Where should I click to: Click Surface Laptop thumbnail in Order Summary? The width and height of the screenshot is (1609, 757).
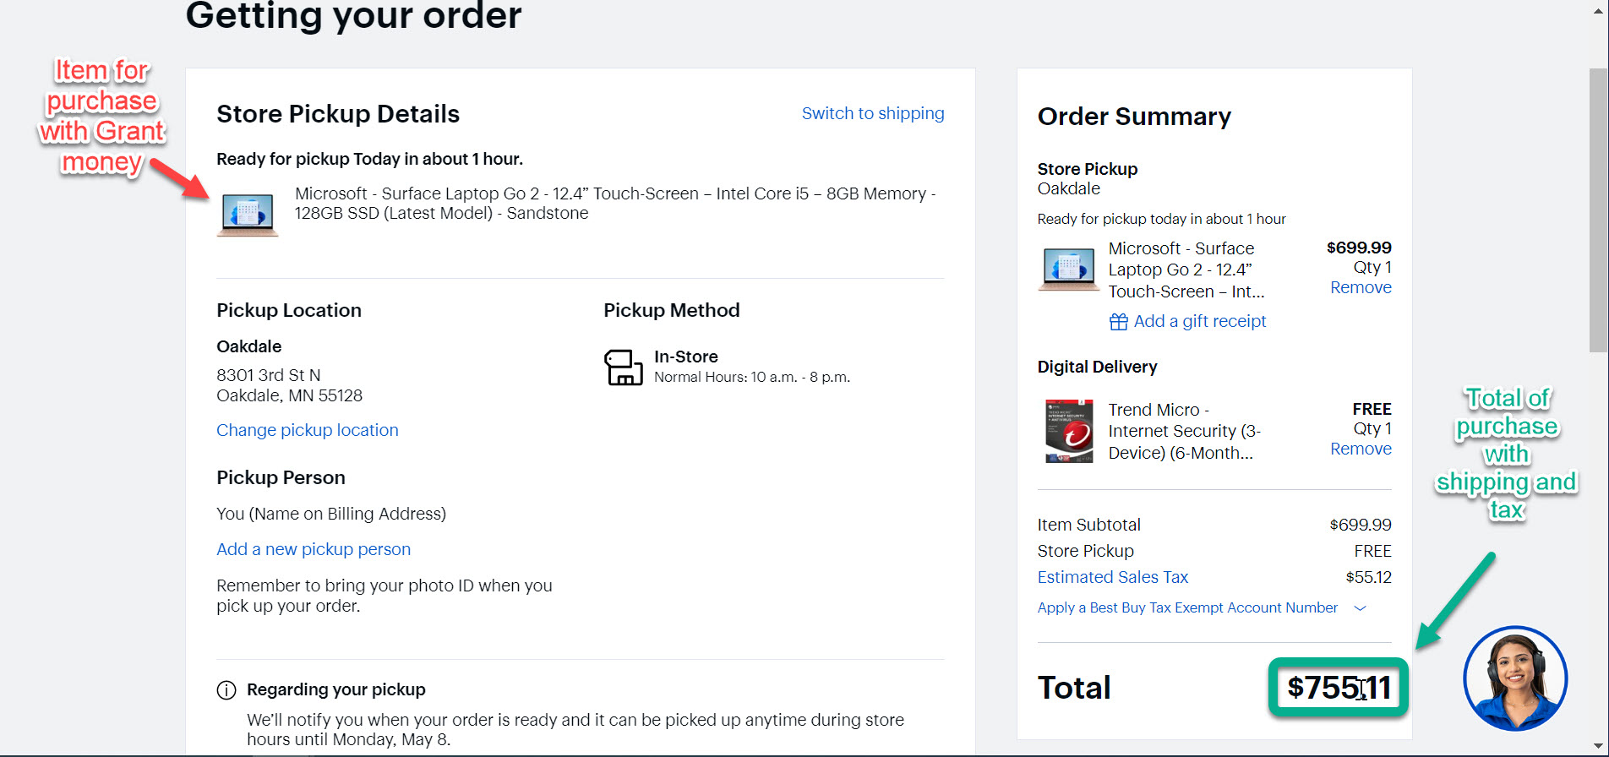pyautogui.click(x=1068, y=269)
